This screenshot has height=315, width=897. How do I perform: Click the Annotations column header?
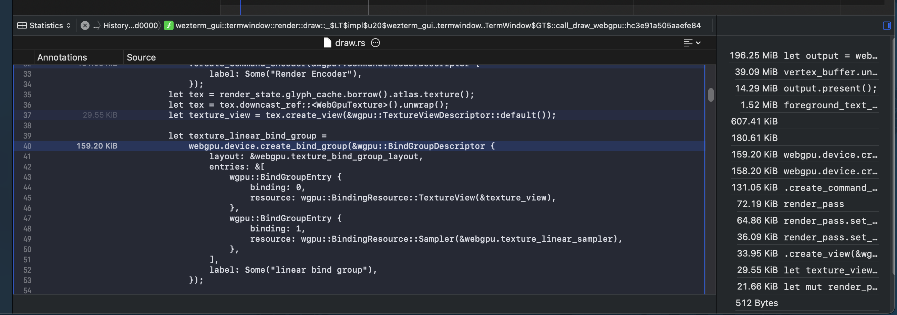click(62, 57)
